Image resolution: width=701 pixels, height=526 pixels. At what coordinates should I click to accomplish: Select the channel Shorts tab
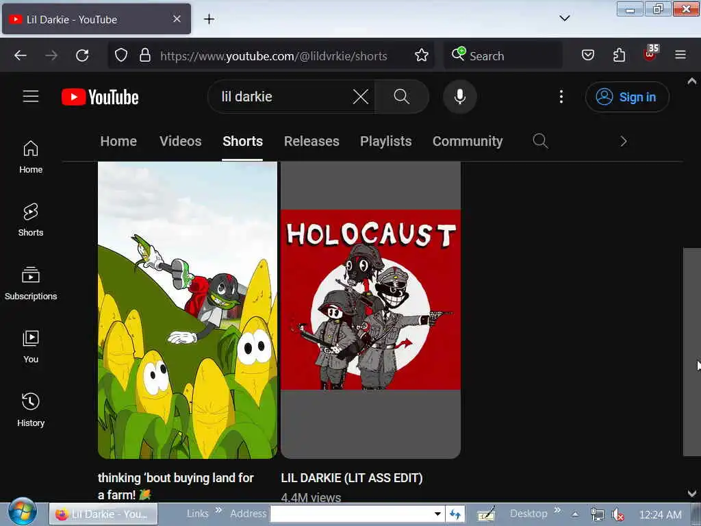pyautogui.click(x=243, y=141)
